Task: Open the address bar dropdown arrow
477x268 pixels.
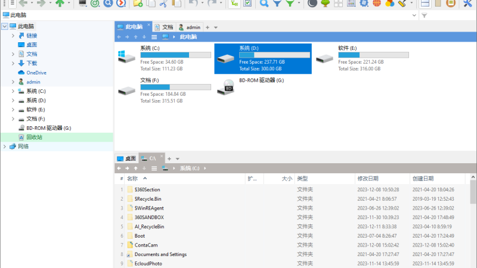Action: click(414, 15)
